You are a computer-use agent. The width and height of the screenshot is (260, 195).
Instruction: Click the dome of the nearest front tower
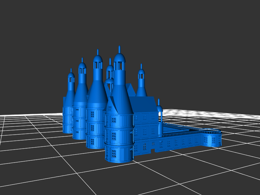click(120, 58)
